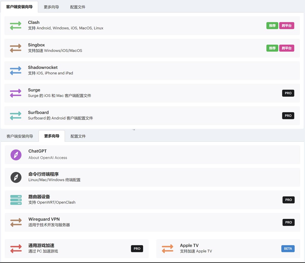Click the blue BETA badge on Apple TV
Viewport: 305px width, 263px height.
(x=288, y=249)
